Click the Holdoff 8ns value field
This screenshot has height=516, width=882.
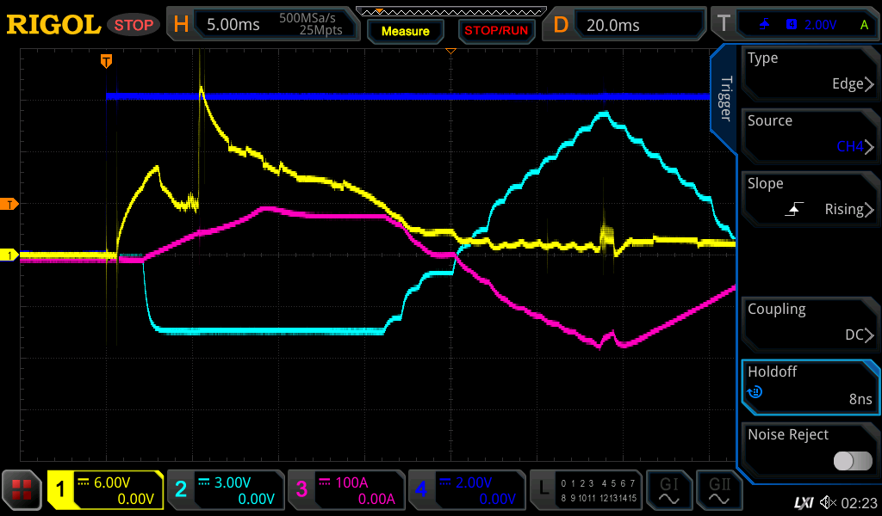[808, 386]
